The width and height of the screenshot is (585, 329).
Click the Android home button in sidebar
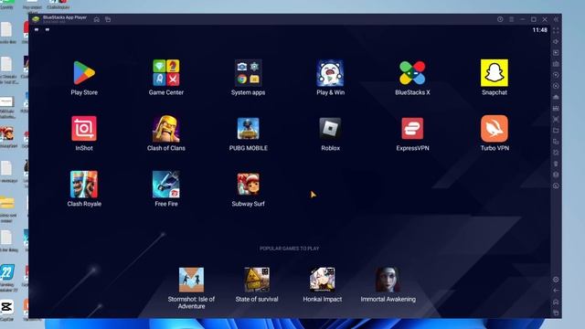[556, 302]
